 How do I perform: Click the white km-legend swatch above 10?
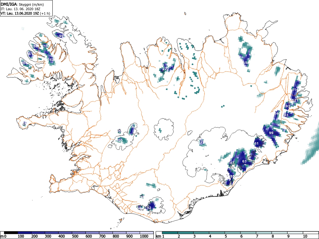point(311,233)
